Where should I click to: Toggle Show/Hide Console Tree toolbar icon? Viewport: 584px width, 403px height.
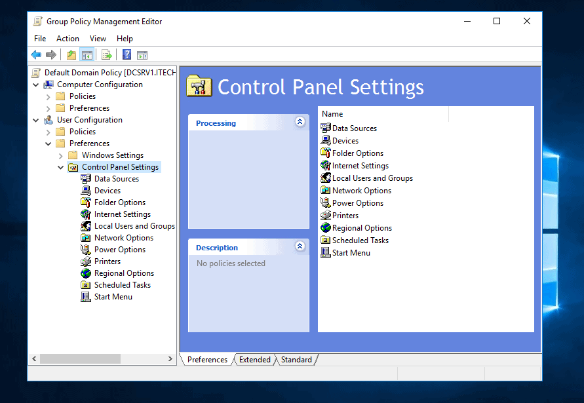(87, 55)
